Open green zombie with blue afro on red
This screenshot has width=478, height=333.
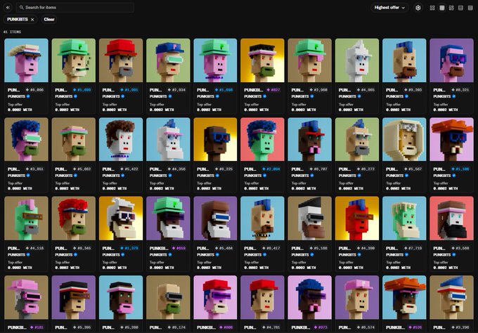point(262,139)
